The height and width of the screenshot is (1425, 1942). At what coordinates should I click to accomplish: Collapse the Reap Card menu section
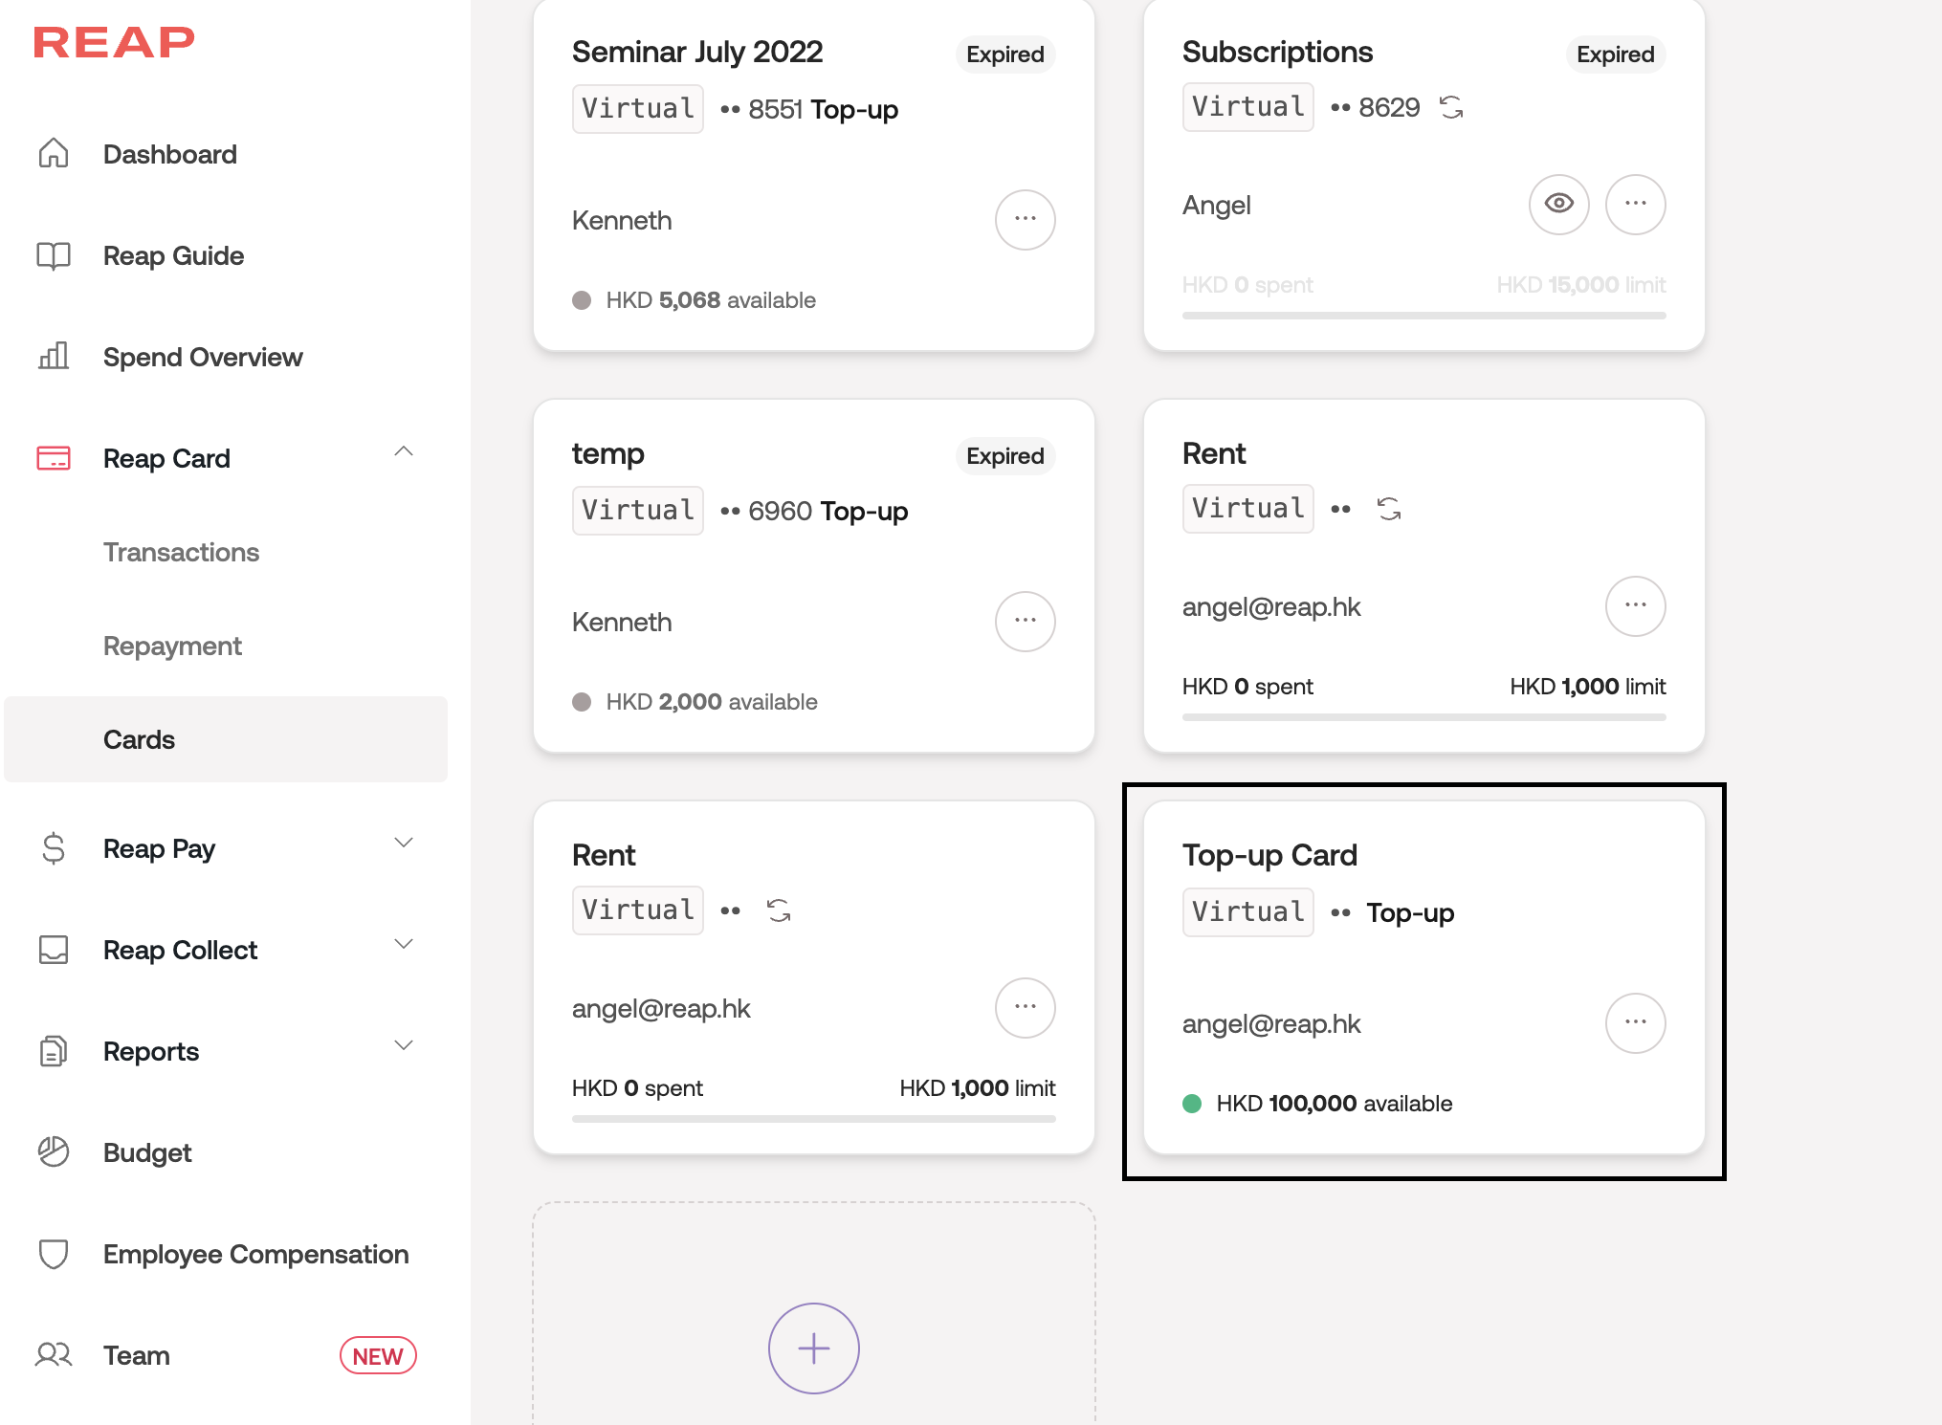tap(404, 452)
